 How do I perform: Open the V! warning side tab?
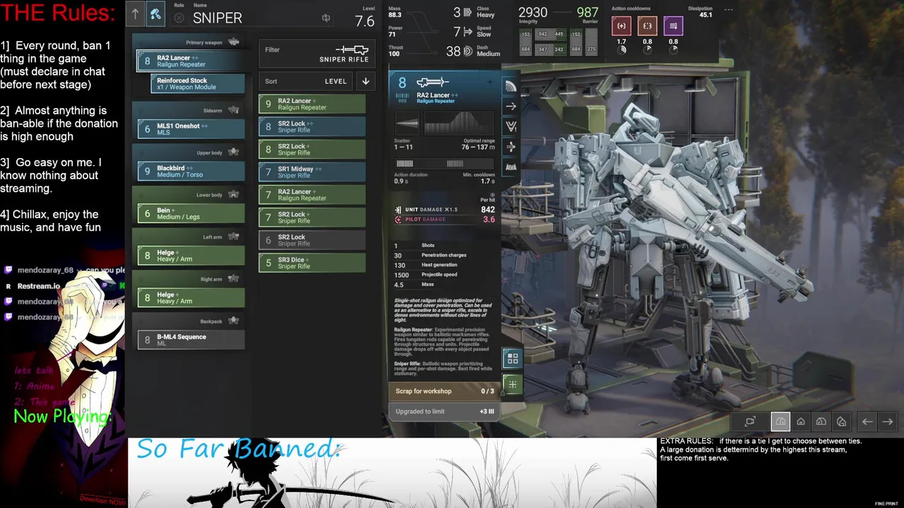[511, 126]
